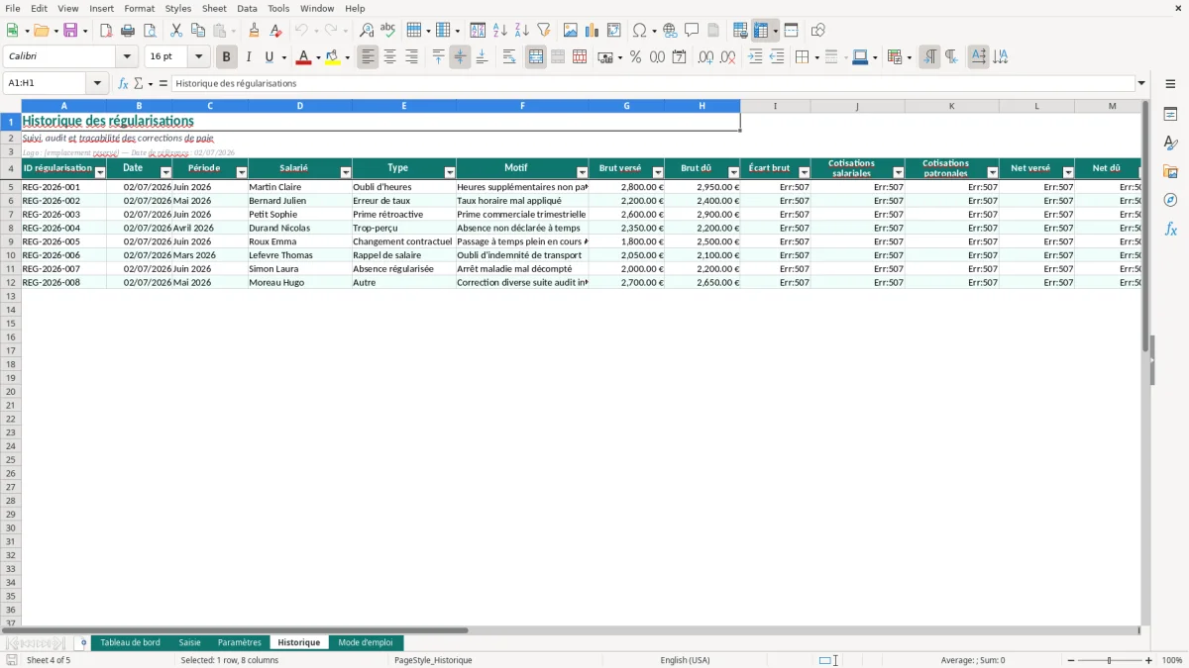
Task: Click the formula input line
Action: pyautogui.click(x=652, y=83)
